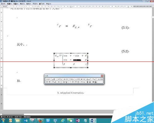154x123 pixels.
Task: Open logical symbols palette (∴∀∃)
Action: coord(77,79)
